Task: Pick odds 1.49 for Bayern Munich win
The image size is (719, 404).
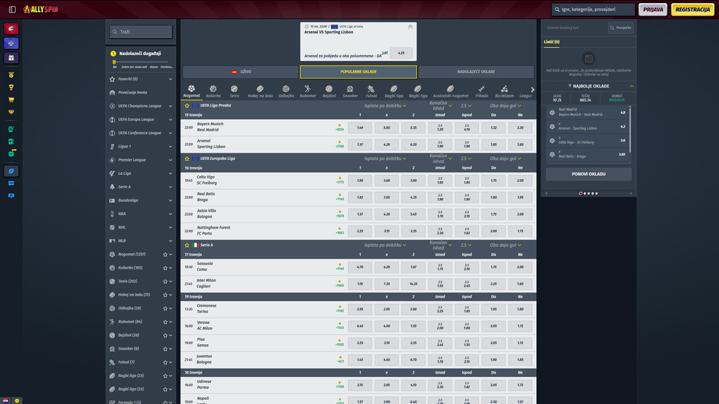Action: tap(360, 127)
